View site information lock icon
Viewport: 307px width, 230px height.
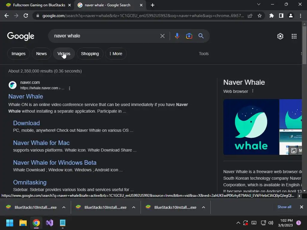pyautogui.click(x=38, y=16)
